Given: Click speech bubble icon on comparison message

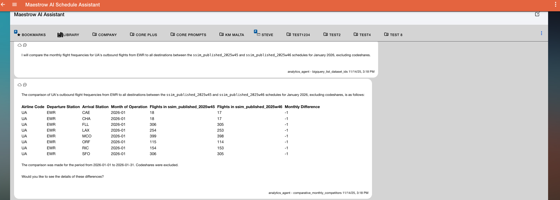Looking at the screenshot, I should [25, 85].
